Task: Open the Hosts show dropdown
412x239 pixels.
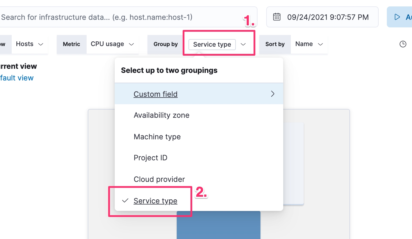Action: coord(30,44)
